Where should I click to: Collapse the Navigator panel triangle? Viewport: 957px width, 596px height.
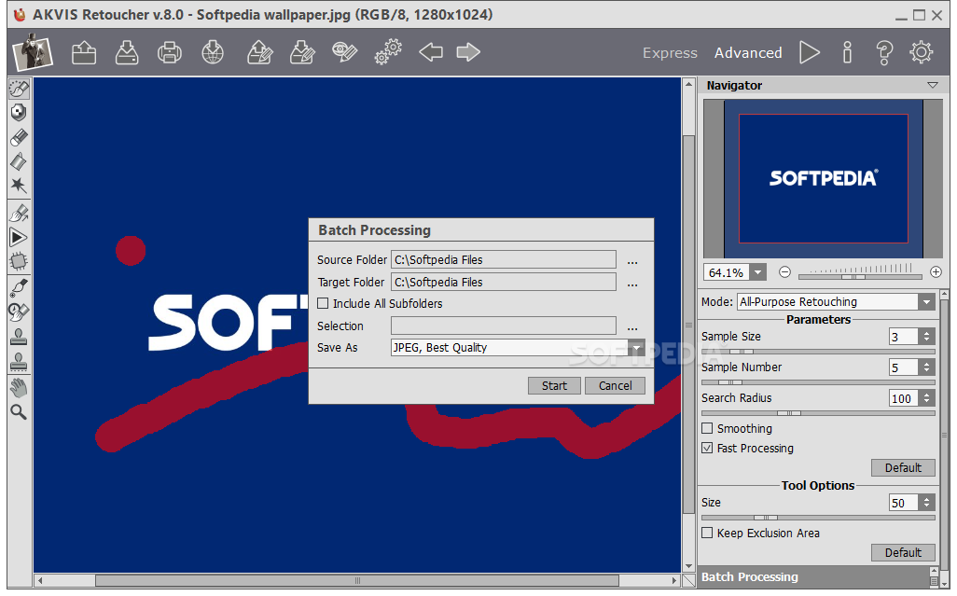click(932, 86)
